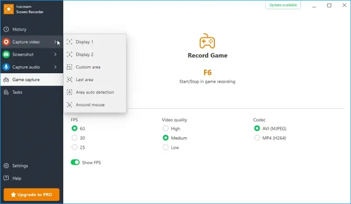Click the Game capture gamepad sidebar icon
This screenshot has width=351, height=204.
pyautogui.click(x=6, y=79)
